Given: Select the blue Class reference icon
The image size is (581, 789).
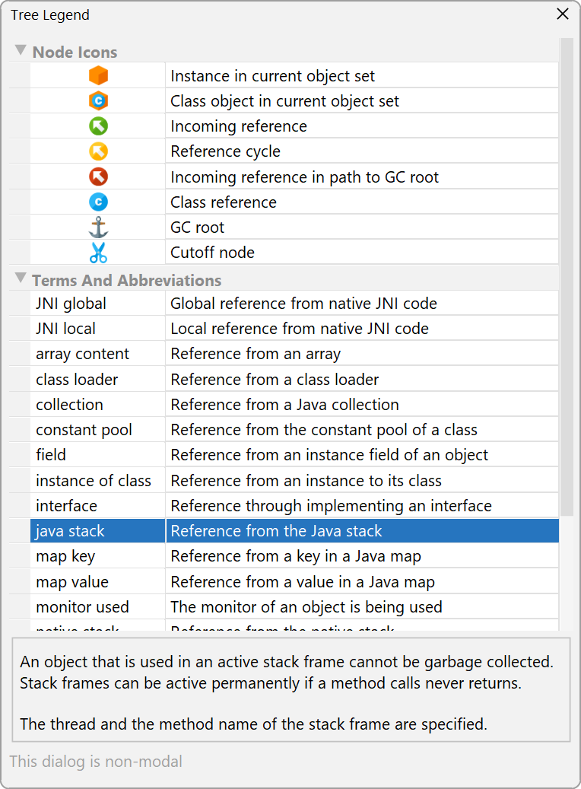Looking at the screenshot, I should point(98,202).
